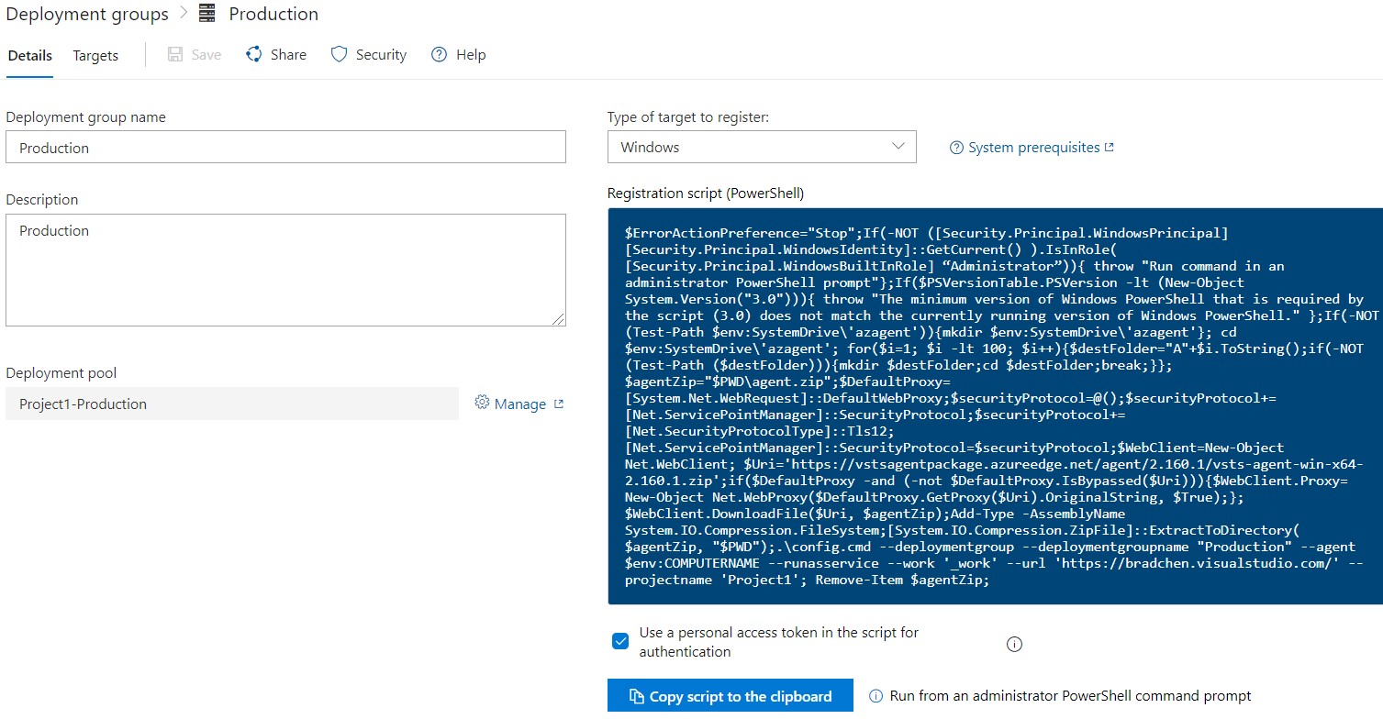The image size is (1383, 719).
Task: Uncheck the personal access token checkbox
Action: point(619,641)
